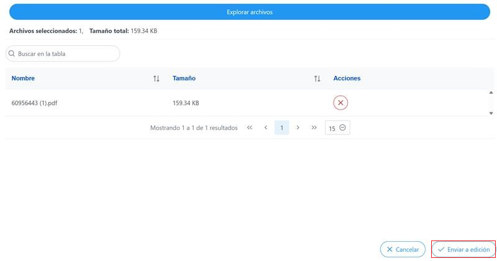Click the table scrollbar up arrow
The width and height of the screenshot is (497, 261).
pyautogui.click(x=491, y=93)
